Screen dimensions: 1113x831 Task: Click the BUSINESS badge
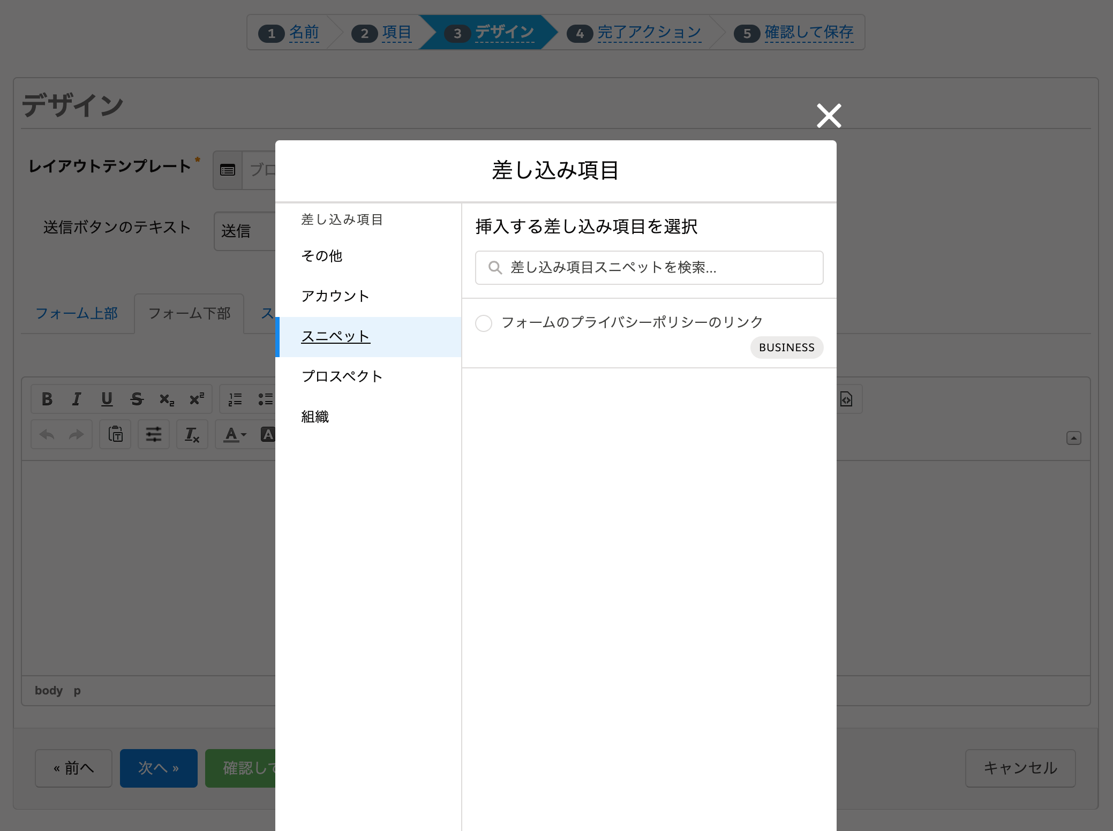(786, 347)
